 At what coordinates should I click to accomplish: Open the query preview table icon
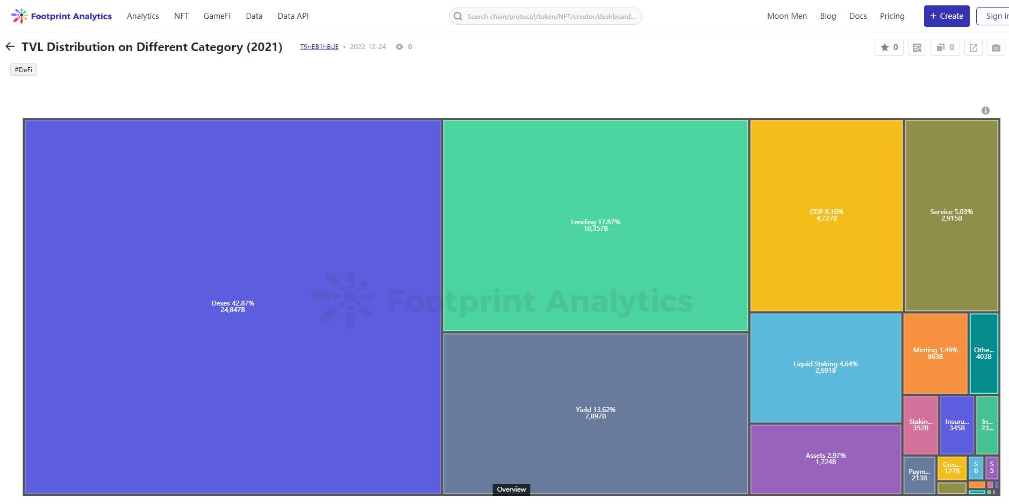point(917,47)
